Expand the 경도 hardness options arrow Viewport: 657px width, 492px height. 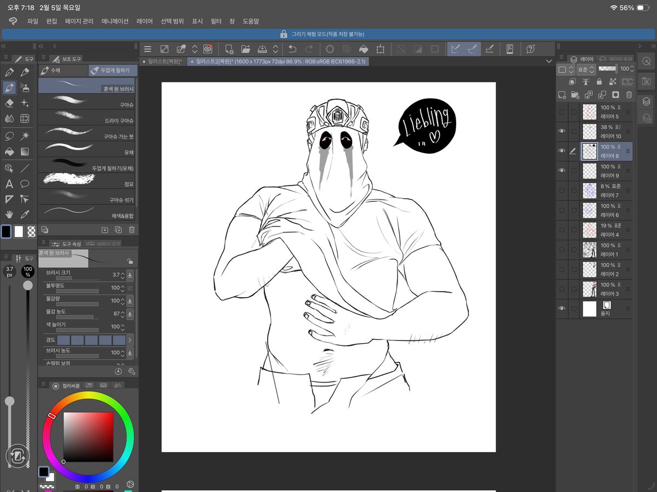pos(130,340)
